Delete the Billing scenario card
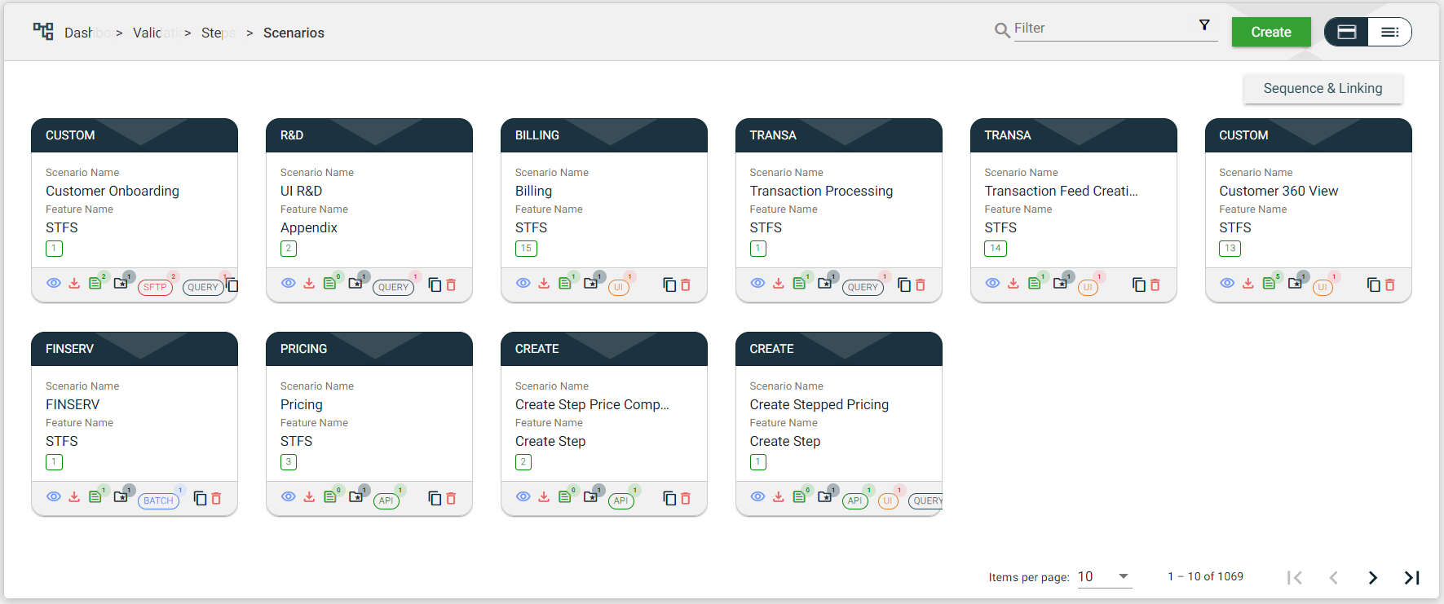 click(x=686, y=285)
